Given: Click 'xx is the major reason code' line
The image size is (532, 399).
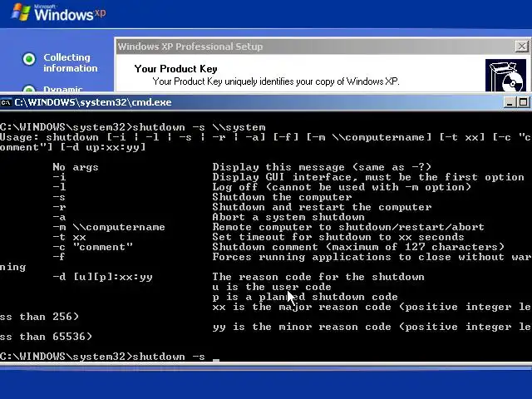Looking at the screenshot, I should (x=372, y=307).
